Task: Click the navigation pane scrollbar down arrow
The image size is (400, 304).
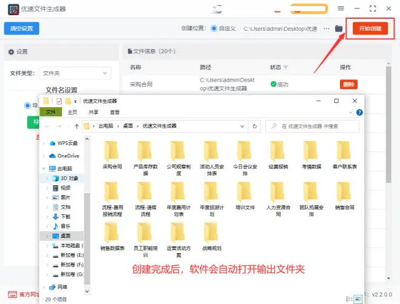Action: click(87, 291)
